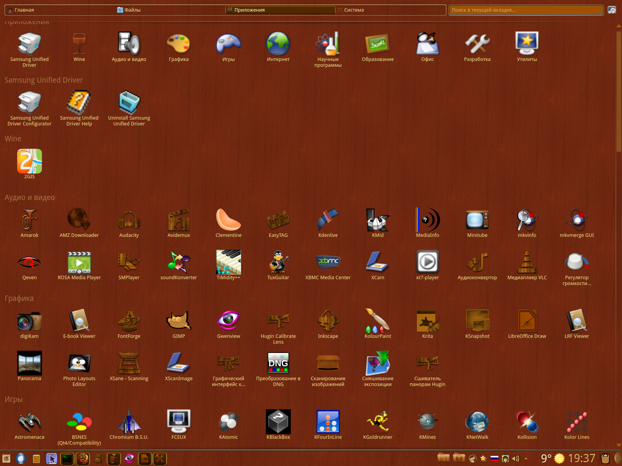Open the Avidemux video editor
Image resolution: width=622 pixels, height=466 pixels.
pos(179,223)
